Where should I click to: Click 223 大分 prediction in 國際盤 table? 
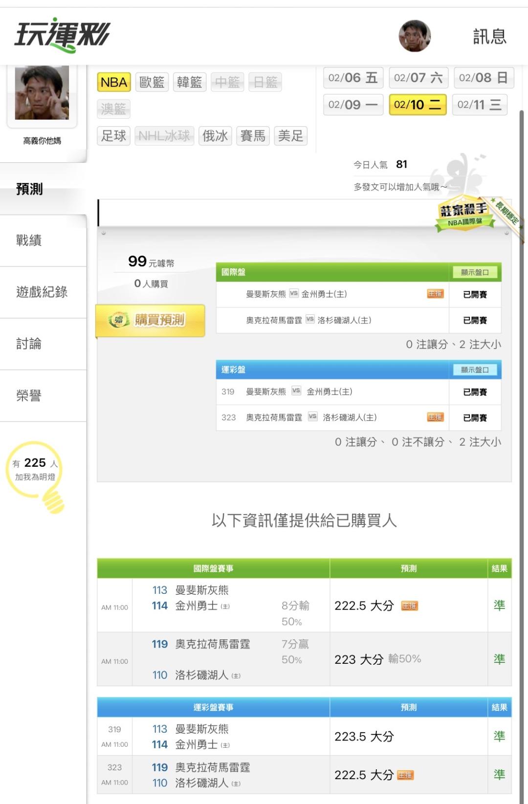(x=359, y=659)
